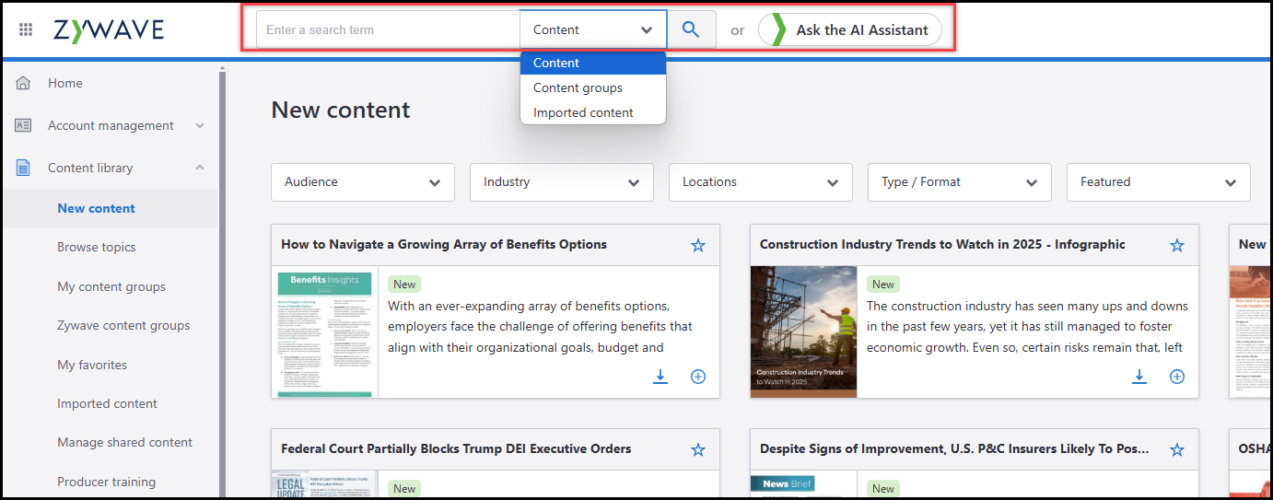The width and height of the screenshot is (1273, 500).
Task: Download the Construction Industry Trends infographic
Action: 1139,377
